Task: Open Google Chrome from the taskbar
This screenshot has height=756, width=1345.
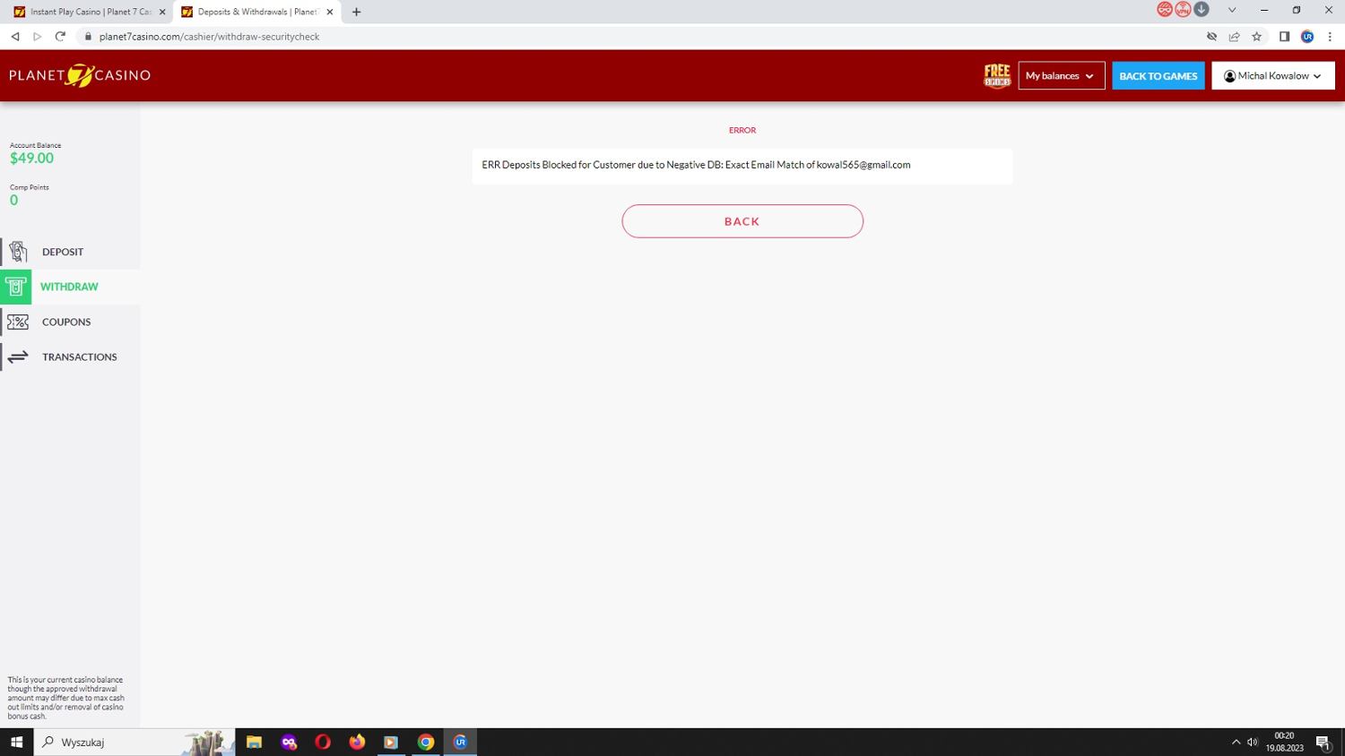Action: [426, 742]
